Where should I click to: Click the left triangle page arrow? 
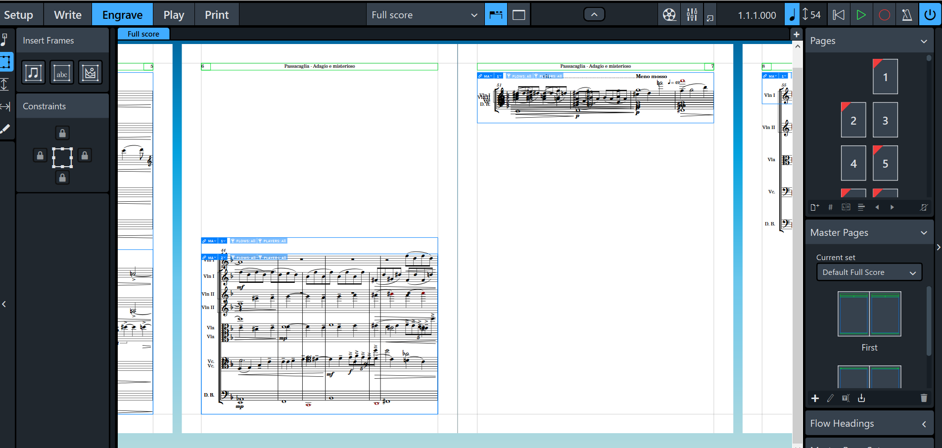click(x=877, y=207)
